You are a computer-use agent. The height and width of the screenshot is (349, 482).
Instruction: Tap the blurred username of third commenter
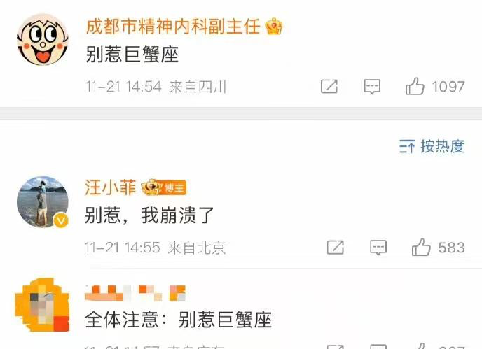[x=135, y=293]
